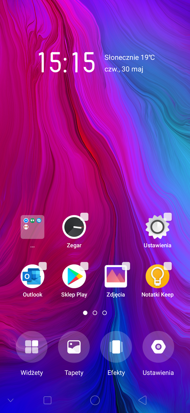Launch Sklep Play store app
The image size is (190, 413).
74,277
